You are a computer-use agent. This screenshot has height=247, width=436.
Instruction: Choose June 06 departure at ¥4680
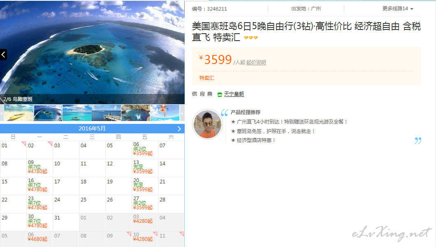click(39, 239)
